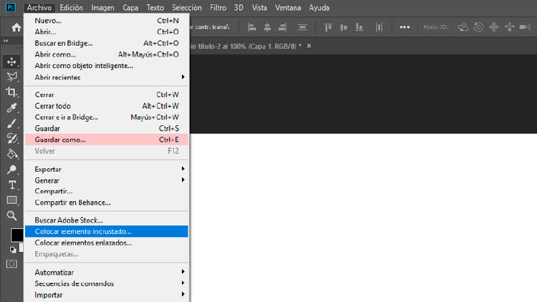Select the Crop tool
Image resolution: width=537 pixels, height=302 pixels.
[11, 92]
